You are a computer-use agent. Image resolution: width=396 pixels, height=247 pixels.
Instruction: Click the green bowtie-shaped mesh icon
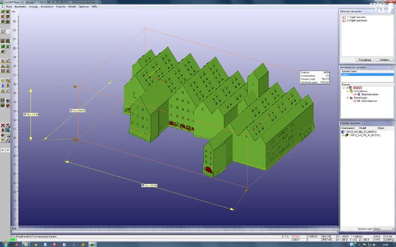(x=2, y=46)
